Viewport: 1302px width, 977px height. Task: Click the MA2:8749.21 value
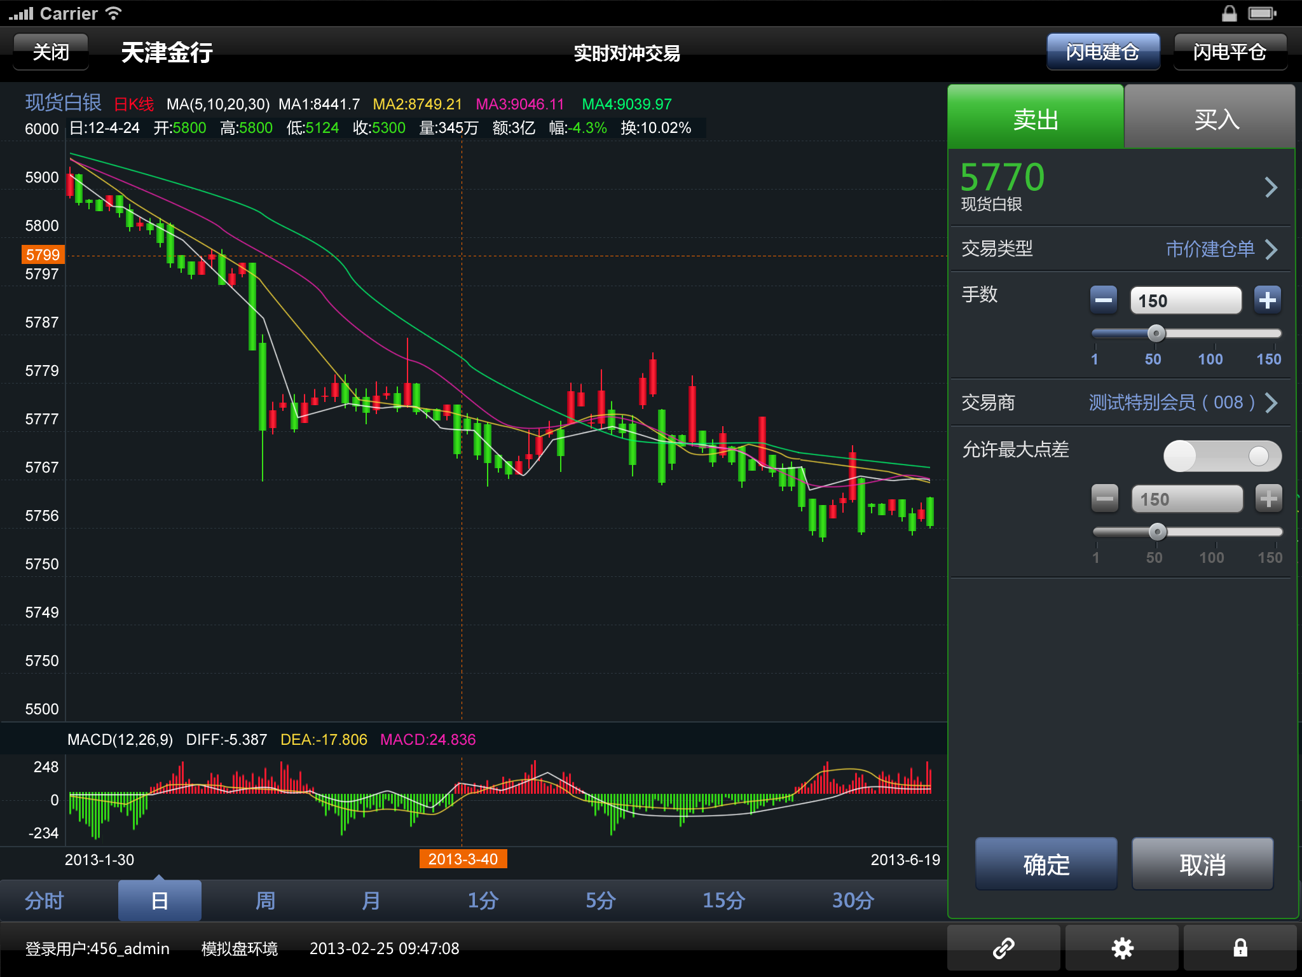pos(417,104)
